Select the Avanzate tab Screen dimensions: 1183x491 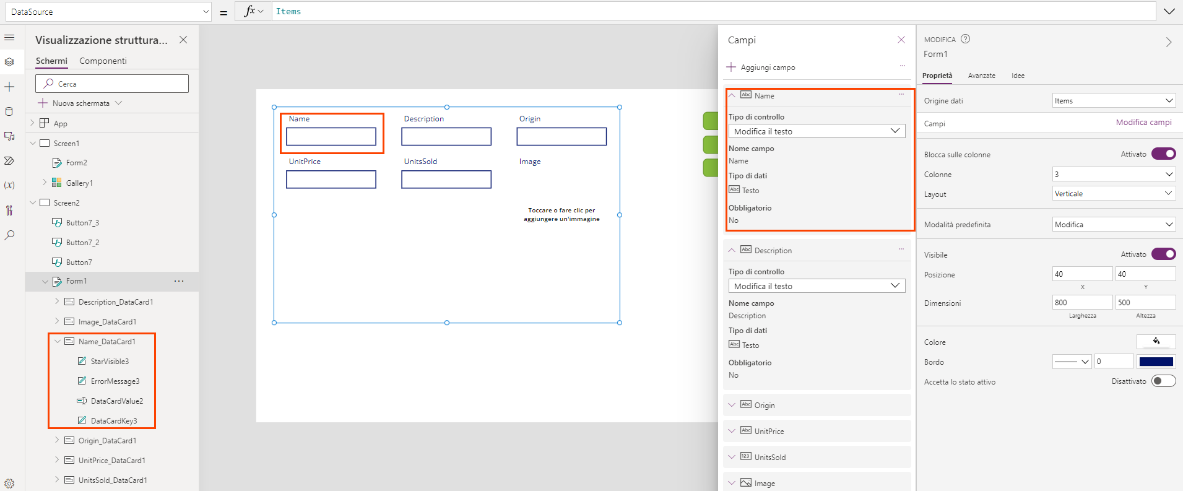[x=982, y=76]
